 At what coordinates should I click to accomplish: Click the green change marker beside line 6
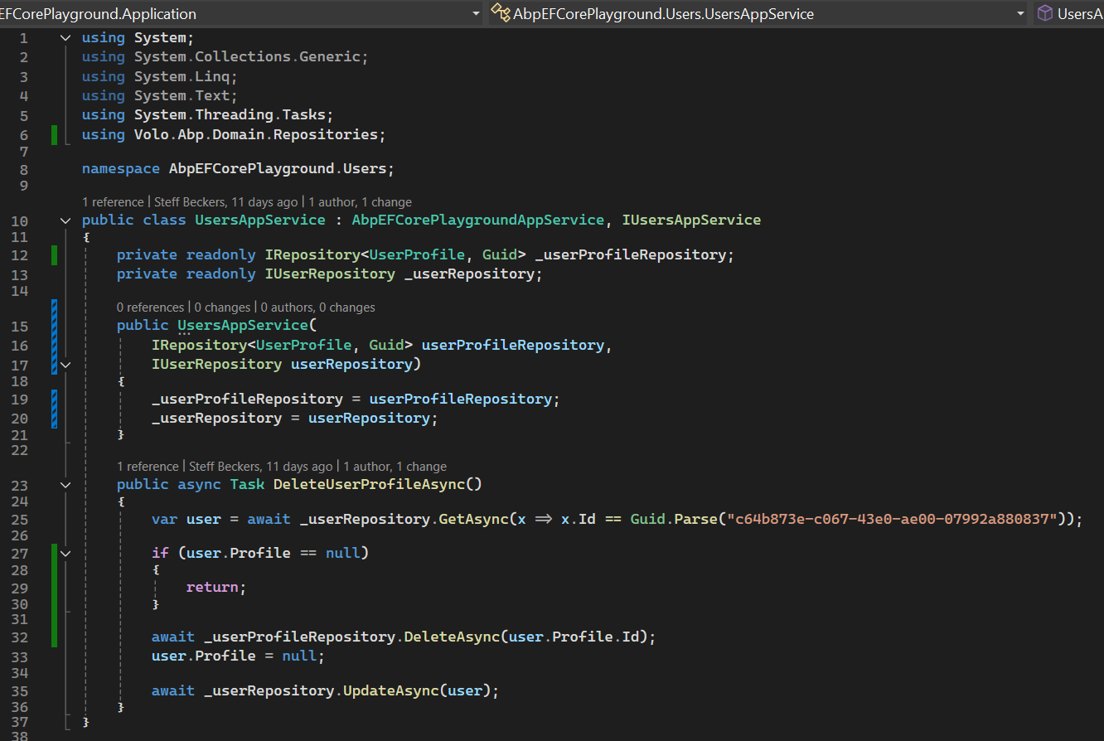click(x=55, y=134)
